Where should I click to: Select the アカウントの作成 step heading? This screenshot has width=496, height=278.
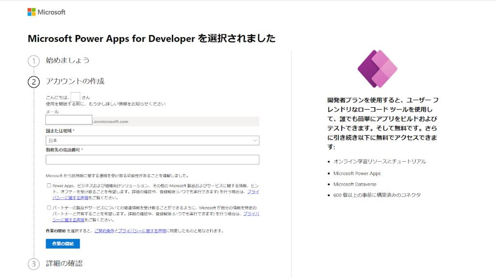pos(75,82)
